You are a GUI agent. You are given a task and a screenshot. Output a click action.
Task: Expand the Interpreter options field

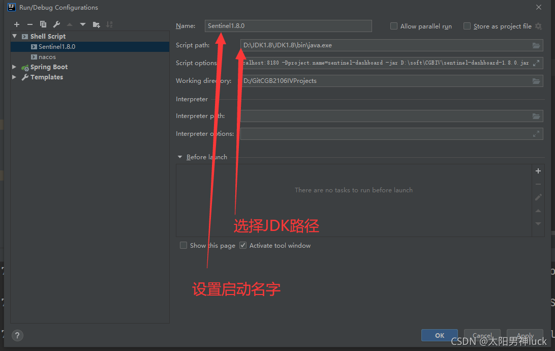tap(536, 134)
